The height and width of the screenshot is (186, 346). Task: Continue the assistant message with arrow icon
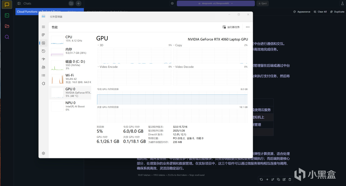(x=267, y=179)
